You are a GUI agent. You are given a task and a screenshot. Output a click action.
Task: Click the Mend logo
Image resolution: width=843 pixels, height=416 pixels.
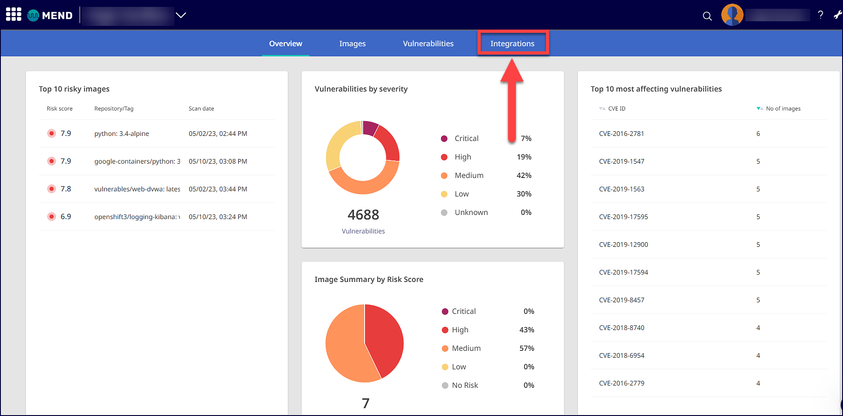[50, 15]
